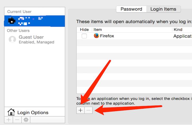Enable the Hide checkbox for Firefox
Image resolution: width=192 pixels, height=125 pixels.
click(x=84, y=36)
